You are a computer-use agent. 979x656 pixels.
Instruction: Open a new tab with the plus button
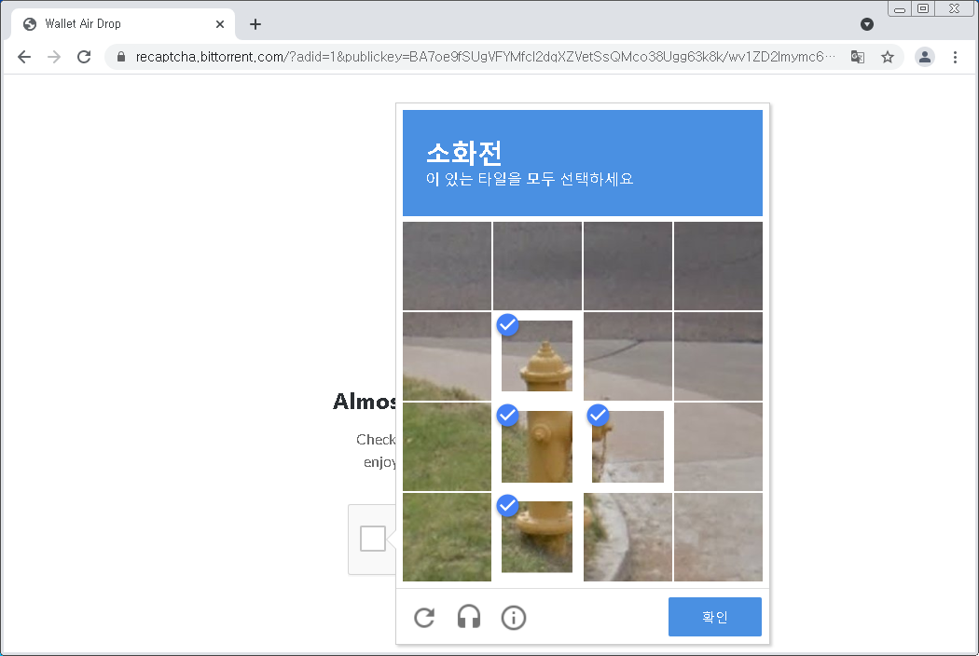tap(255, 24)
